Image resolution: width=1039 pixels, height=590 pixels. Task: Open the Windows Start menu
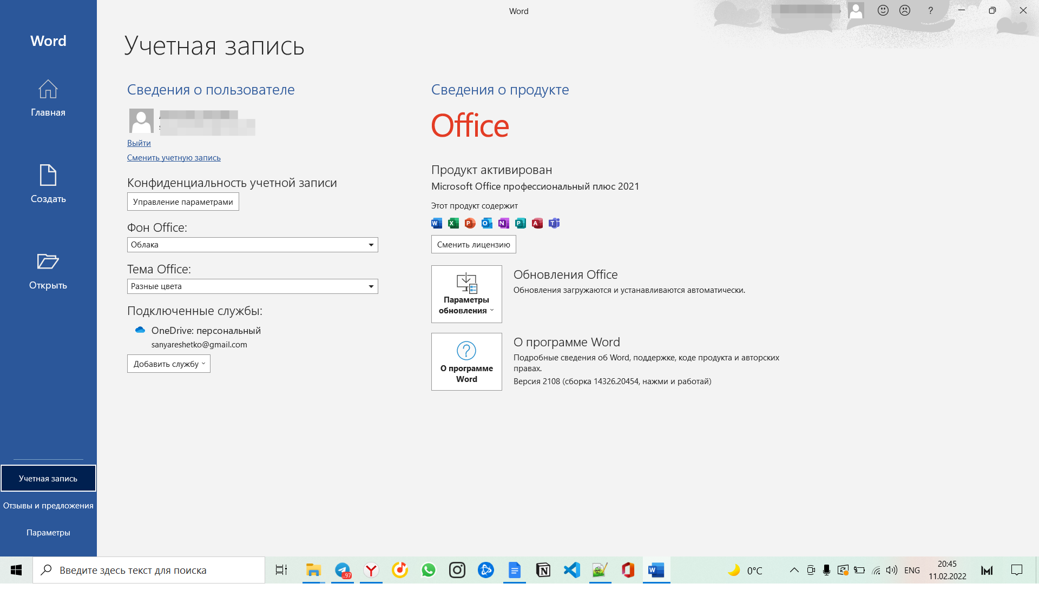16,570
